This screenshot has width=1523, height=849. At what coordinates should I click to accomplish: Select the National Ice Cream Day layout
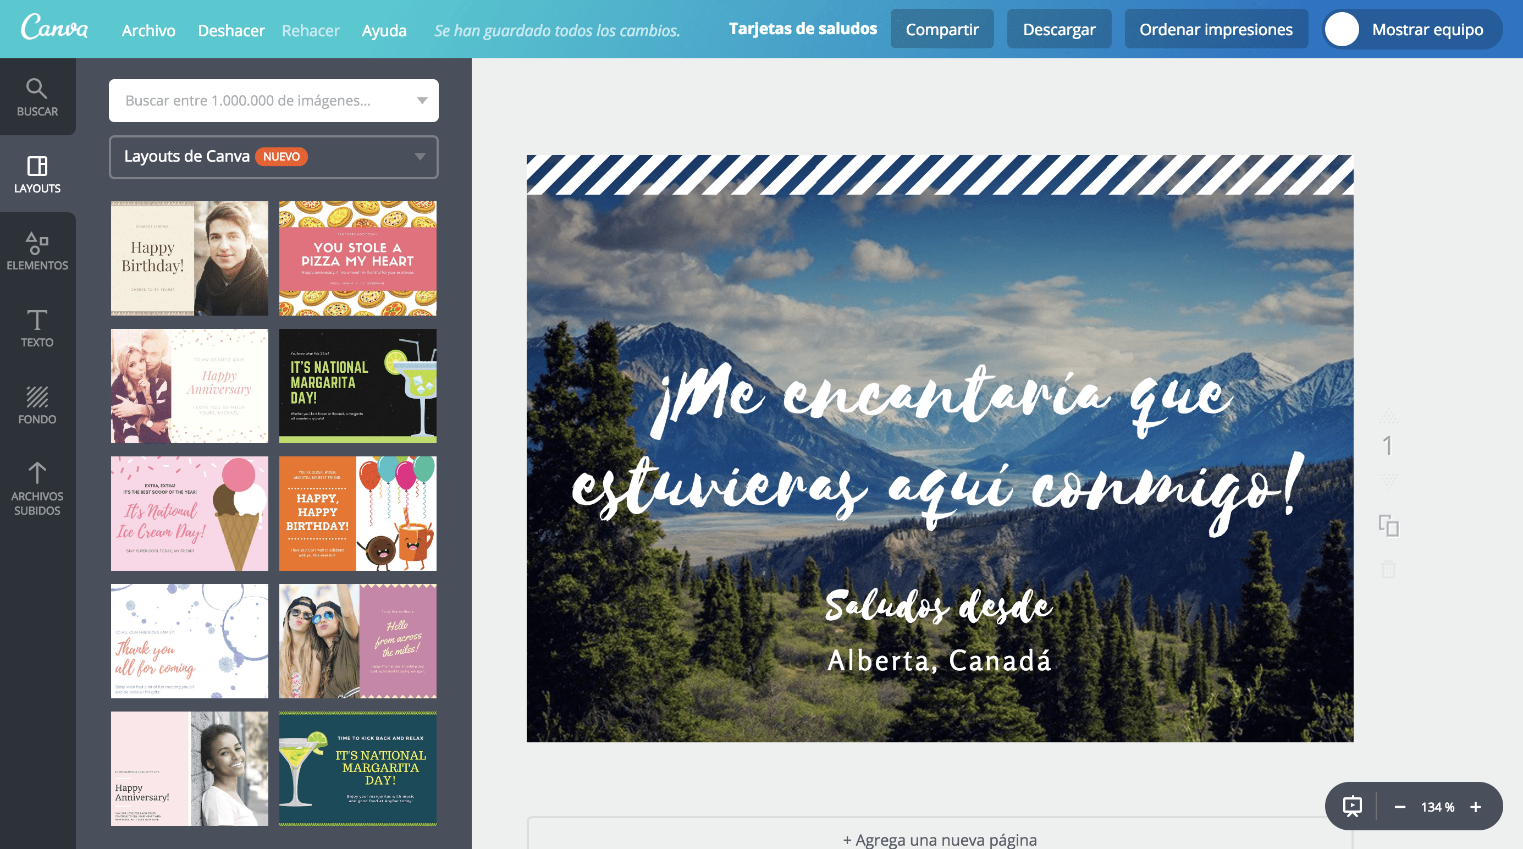pyautogui.click(x=190, y=513)
